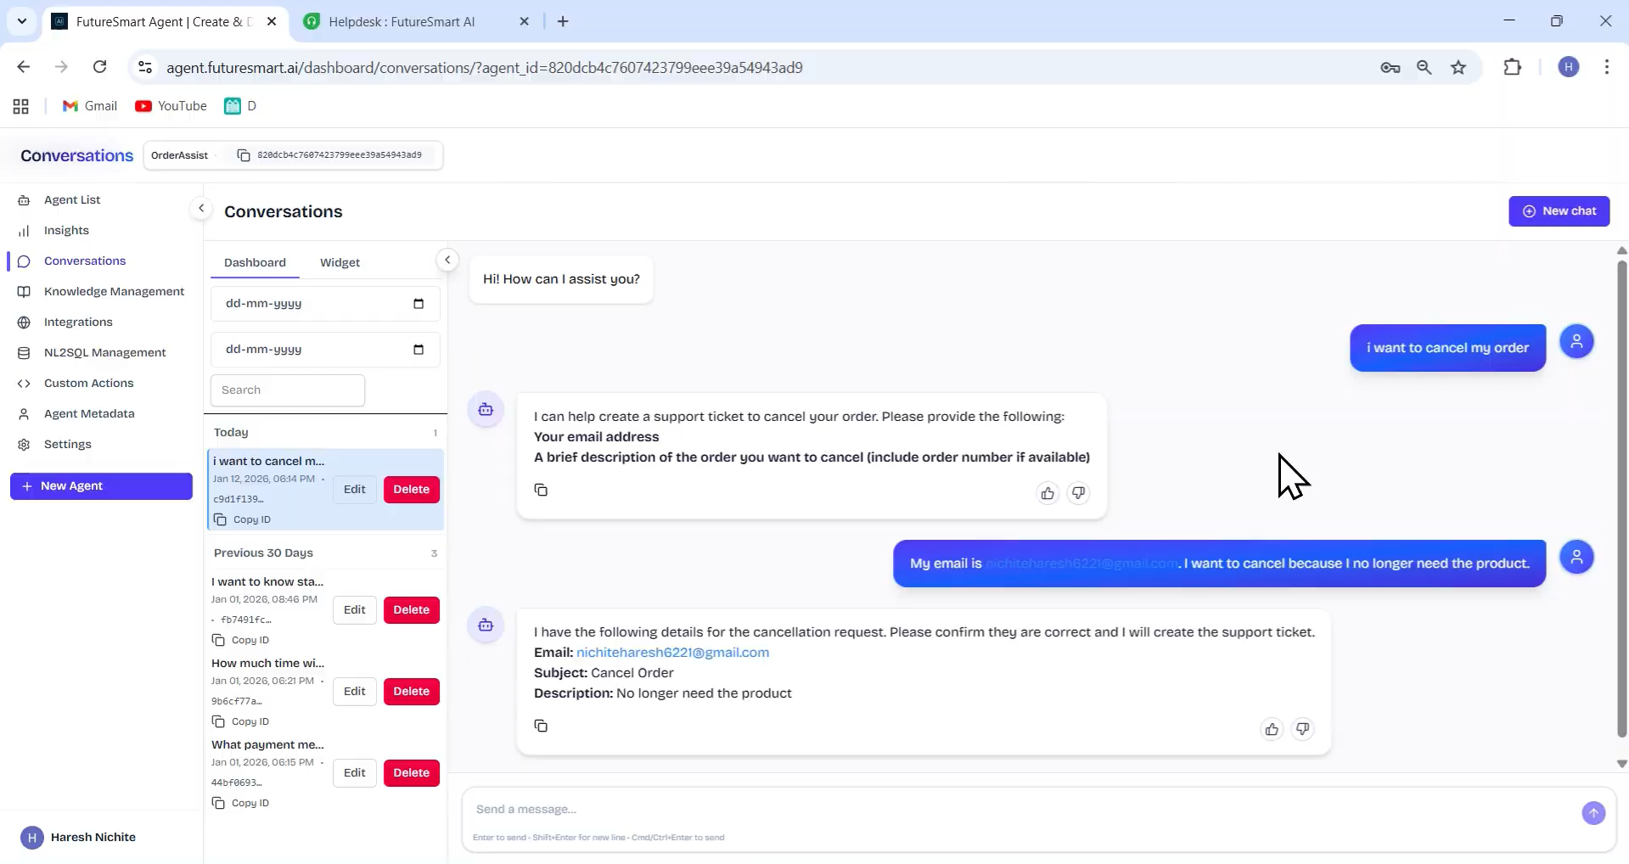Thumbs down the support ticket instructions reply
Screen dimensions: 1629x864
[x=1078, y=493]
